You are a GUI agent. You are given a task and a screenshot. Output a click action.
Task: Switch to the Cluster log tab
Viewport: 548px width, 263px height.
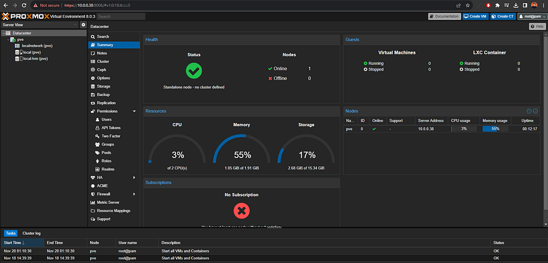[31, 233]
